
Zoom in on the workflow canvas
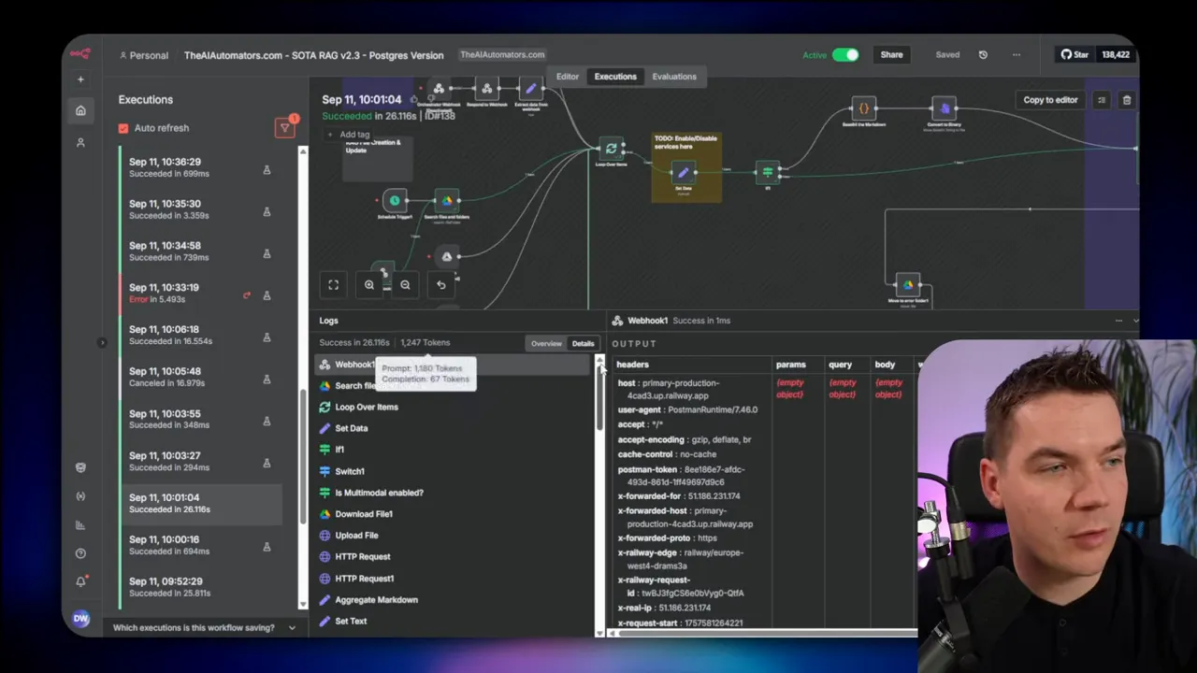[369, 285]
